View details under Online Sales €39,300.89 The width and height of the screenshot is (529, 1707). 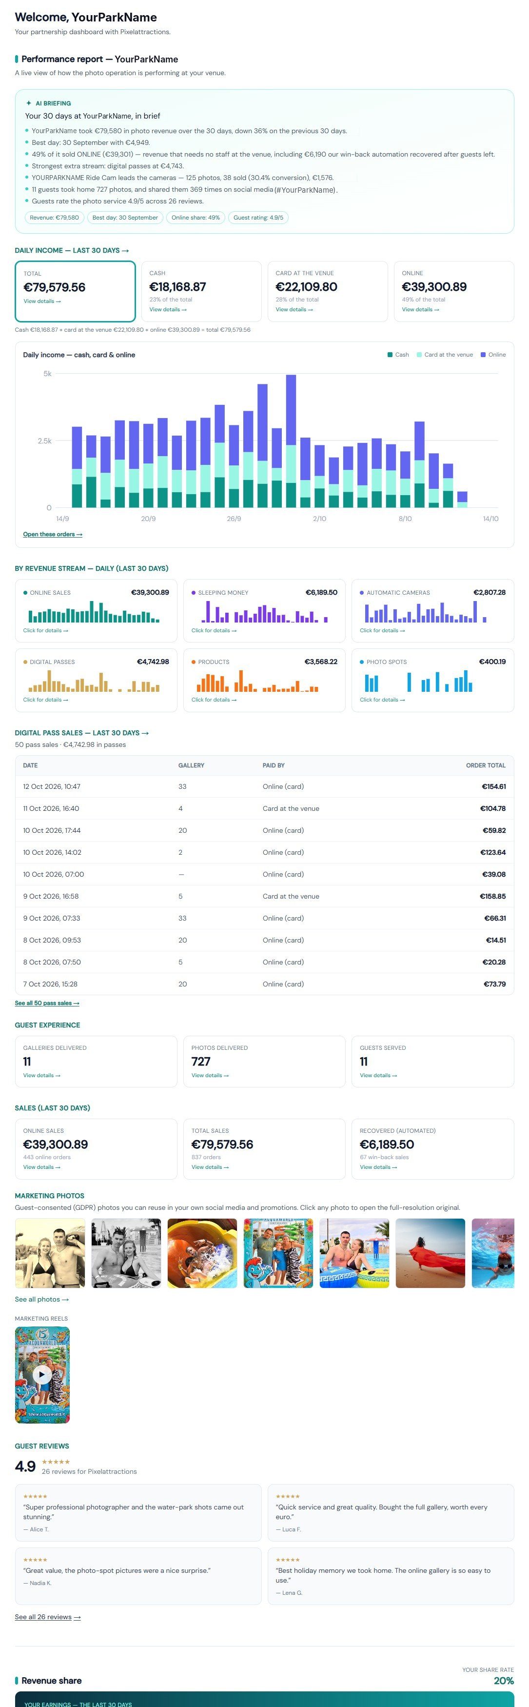pyautogui.click(x=42, y=1167)
